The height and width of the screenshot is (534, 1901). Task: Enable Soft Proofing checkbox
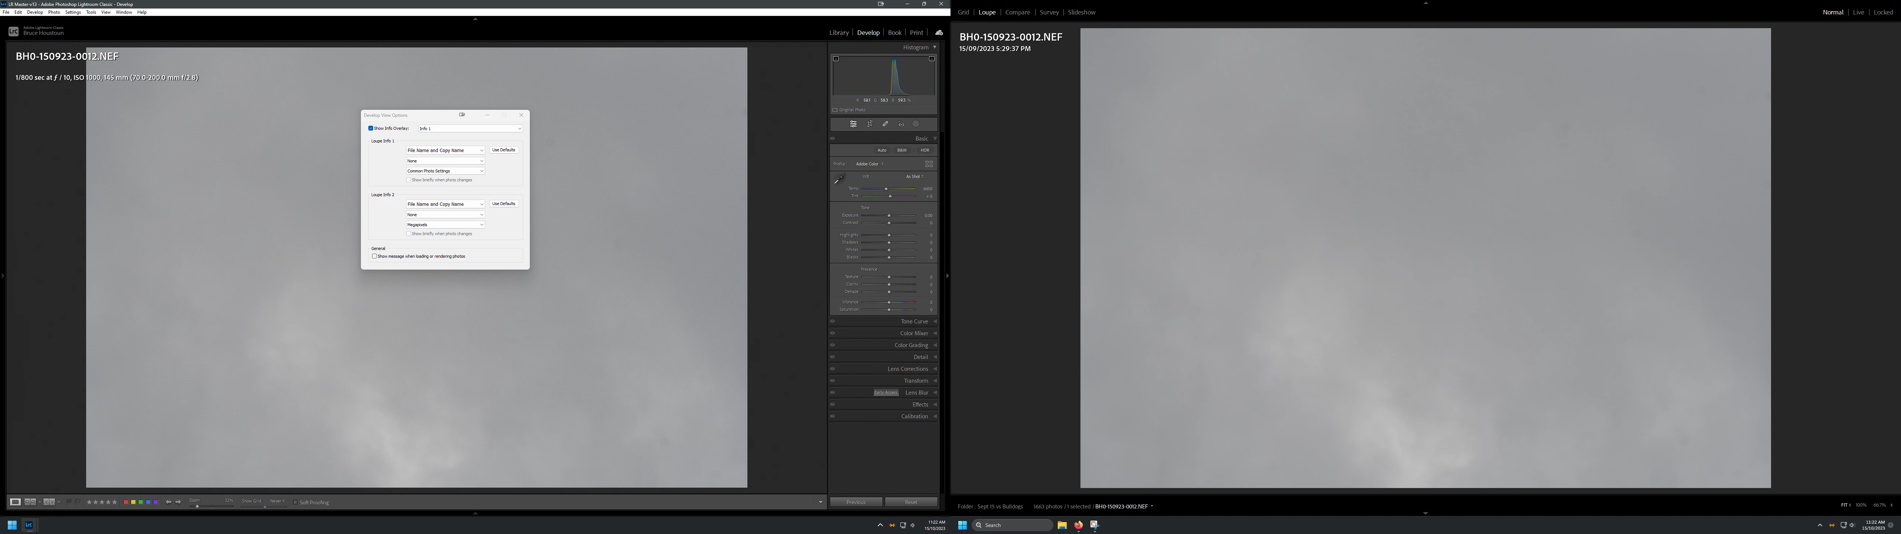tap(295, 503)
